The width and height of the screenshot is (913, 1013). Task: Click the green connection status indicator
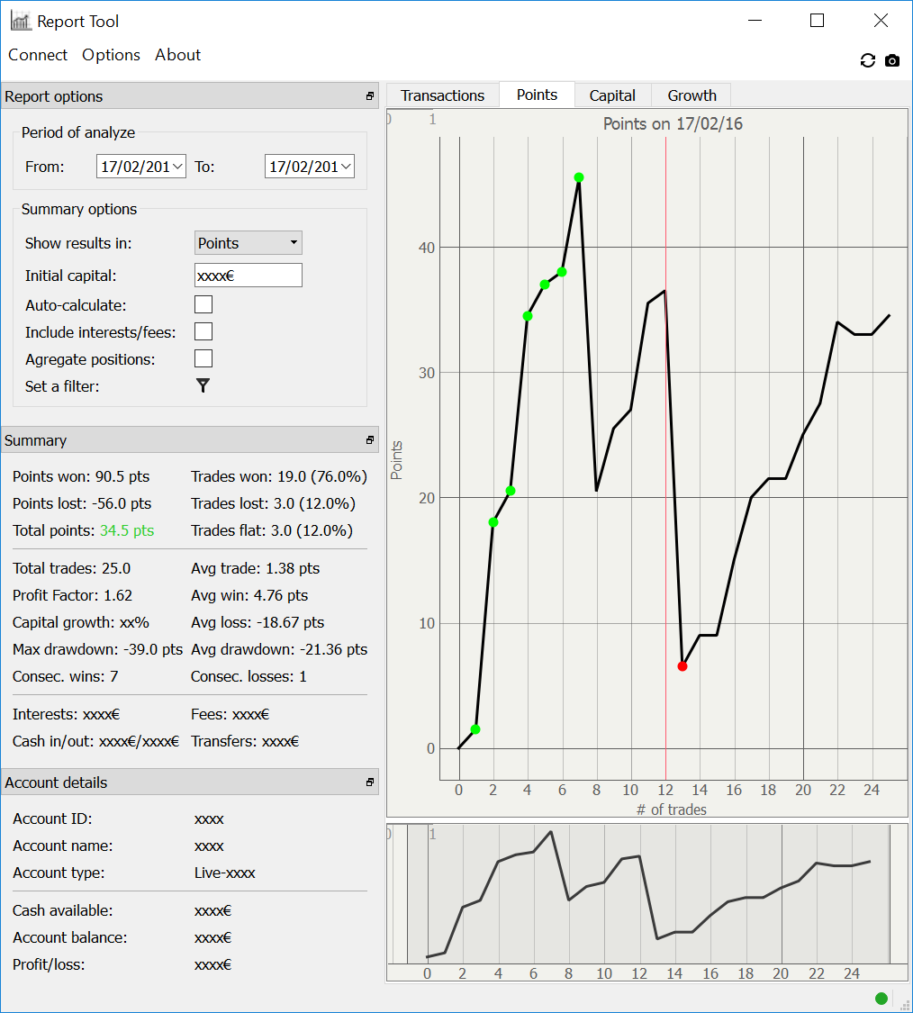tap(881, 999)
